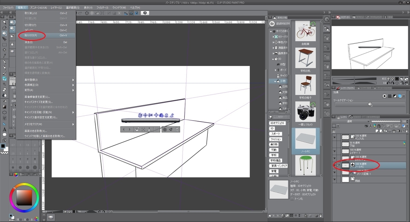Choose キャンバスサイズを変更(S)... menu entry
The width and height of the screenshot is (410, 222).
pos(46,102)
